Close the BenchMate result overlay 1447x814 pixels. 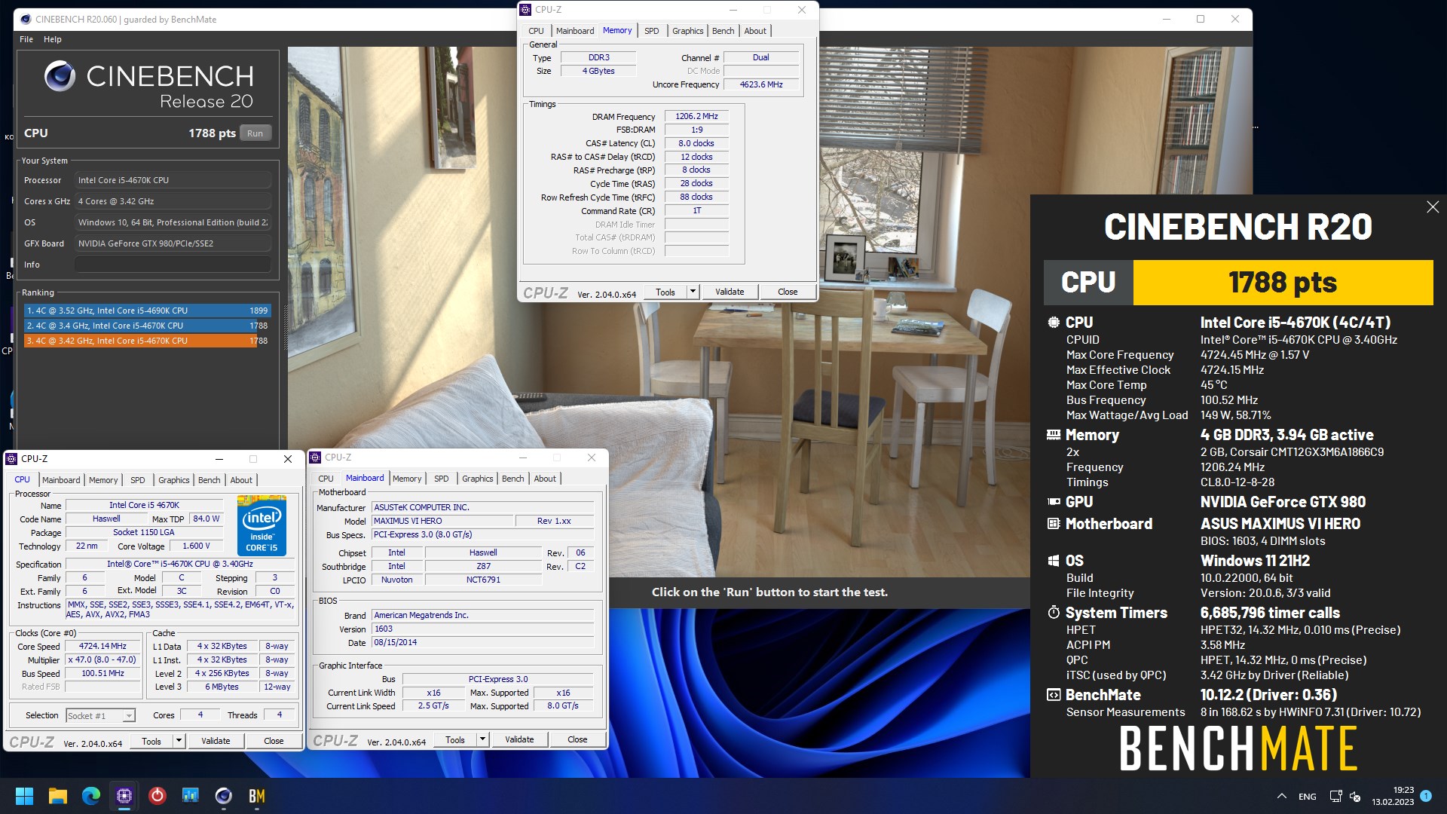pyautogui.click(x=1433, y=207)
